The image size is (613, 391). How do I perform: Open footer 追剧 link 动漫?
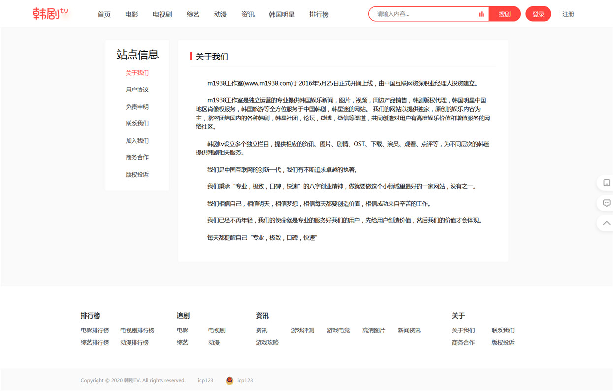point(214,343)
